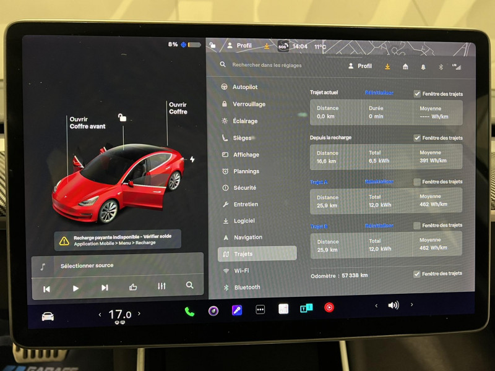Screen dimensions: 495x371
Task: Open the Autopilot settings
Action: 246,87
